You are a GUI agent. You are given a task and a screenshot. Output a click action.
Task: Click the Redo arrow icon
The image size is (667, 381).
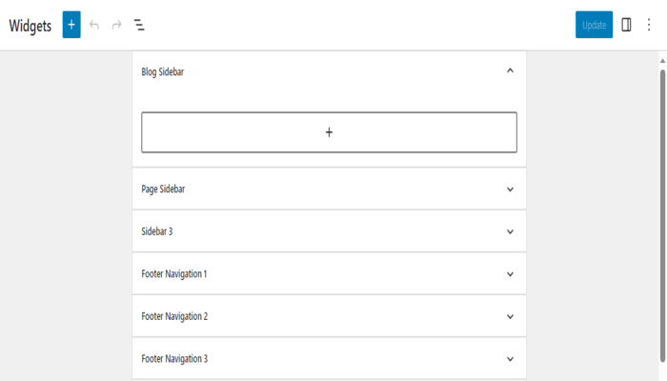coord(116,25)
